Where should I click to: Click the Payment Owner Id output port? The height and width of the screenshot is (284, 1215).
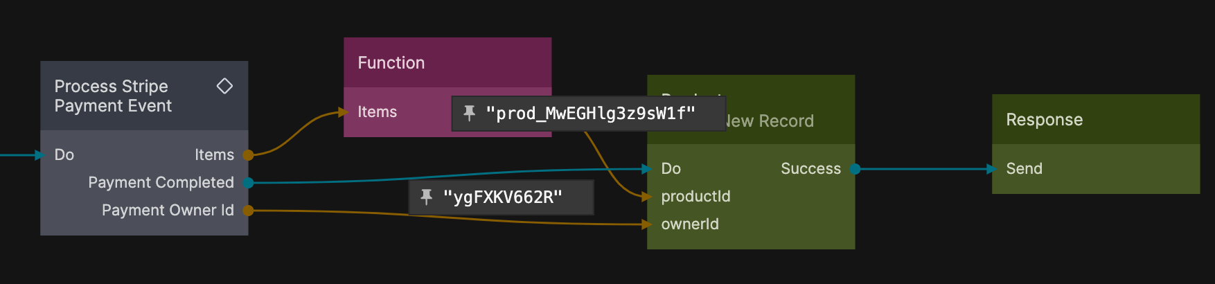pyautogui.click(x=248, y=211)
